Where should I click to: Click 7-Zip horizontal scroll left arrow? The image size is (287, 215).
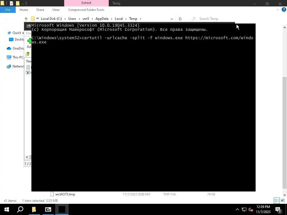coord(27,157)
